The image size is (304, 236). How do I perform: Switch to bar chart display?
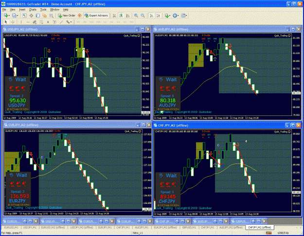click(114, 16)
